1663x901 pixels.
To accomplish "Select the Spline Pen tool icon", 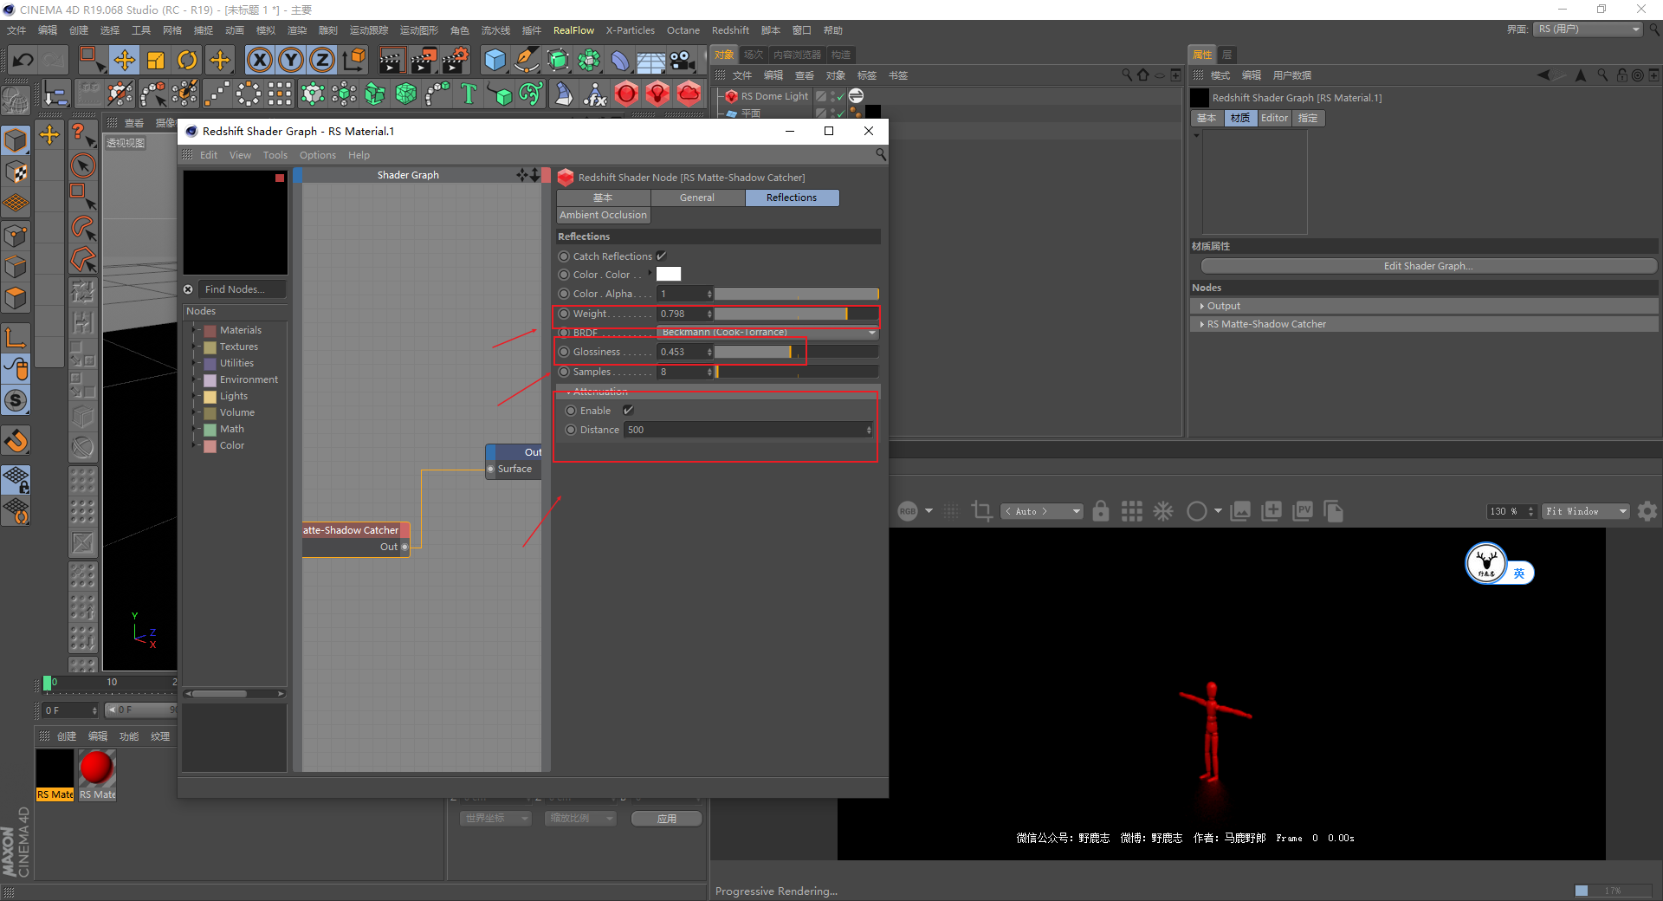I will (526, 60).
